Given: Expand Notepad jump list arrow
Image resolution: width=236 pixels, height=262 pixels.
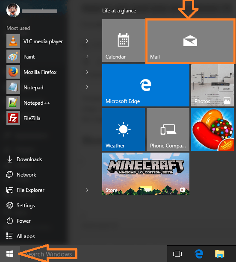Looking at the screenshot, I should pos(87,87).
